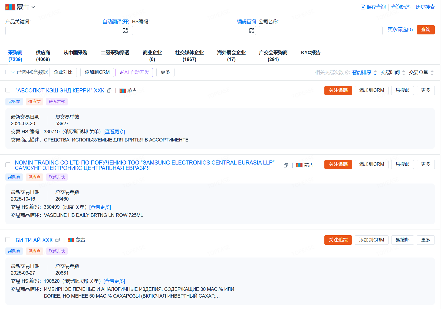441x309 pixels.
Task: Click the 公司名称 input field
Action: (x=320, y=31)
